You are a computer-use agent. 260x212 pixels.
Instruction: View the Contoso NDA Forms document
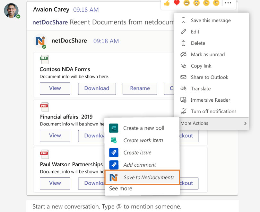click(x=55, y=88)
